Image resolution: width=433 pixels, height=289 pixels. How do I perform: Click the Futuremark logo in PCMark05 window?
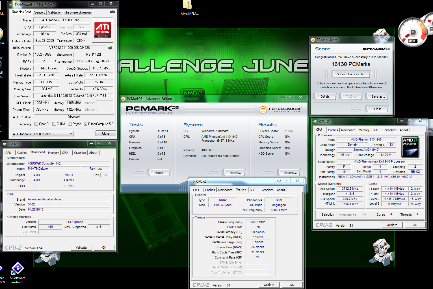[x=280, y=110]
